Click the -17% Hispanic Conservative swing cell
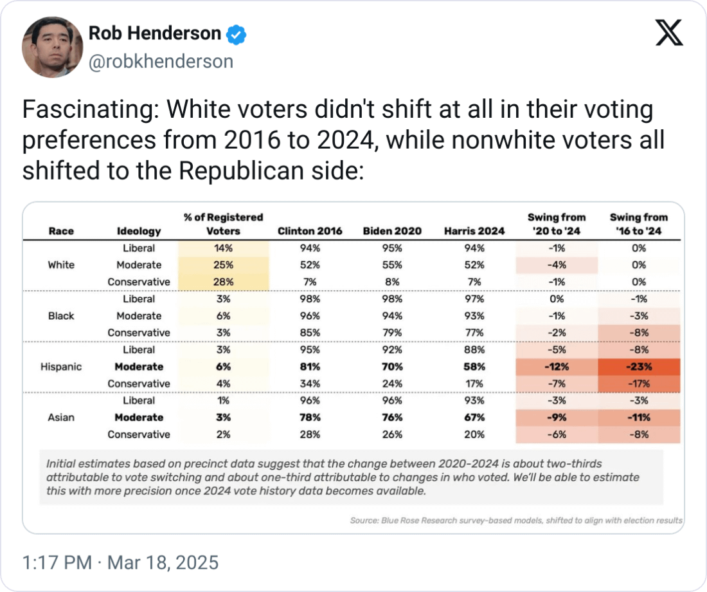The width and height of the screenshot is (707, 592). coord(639,384)
